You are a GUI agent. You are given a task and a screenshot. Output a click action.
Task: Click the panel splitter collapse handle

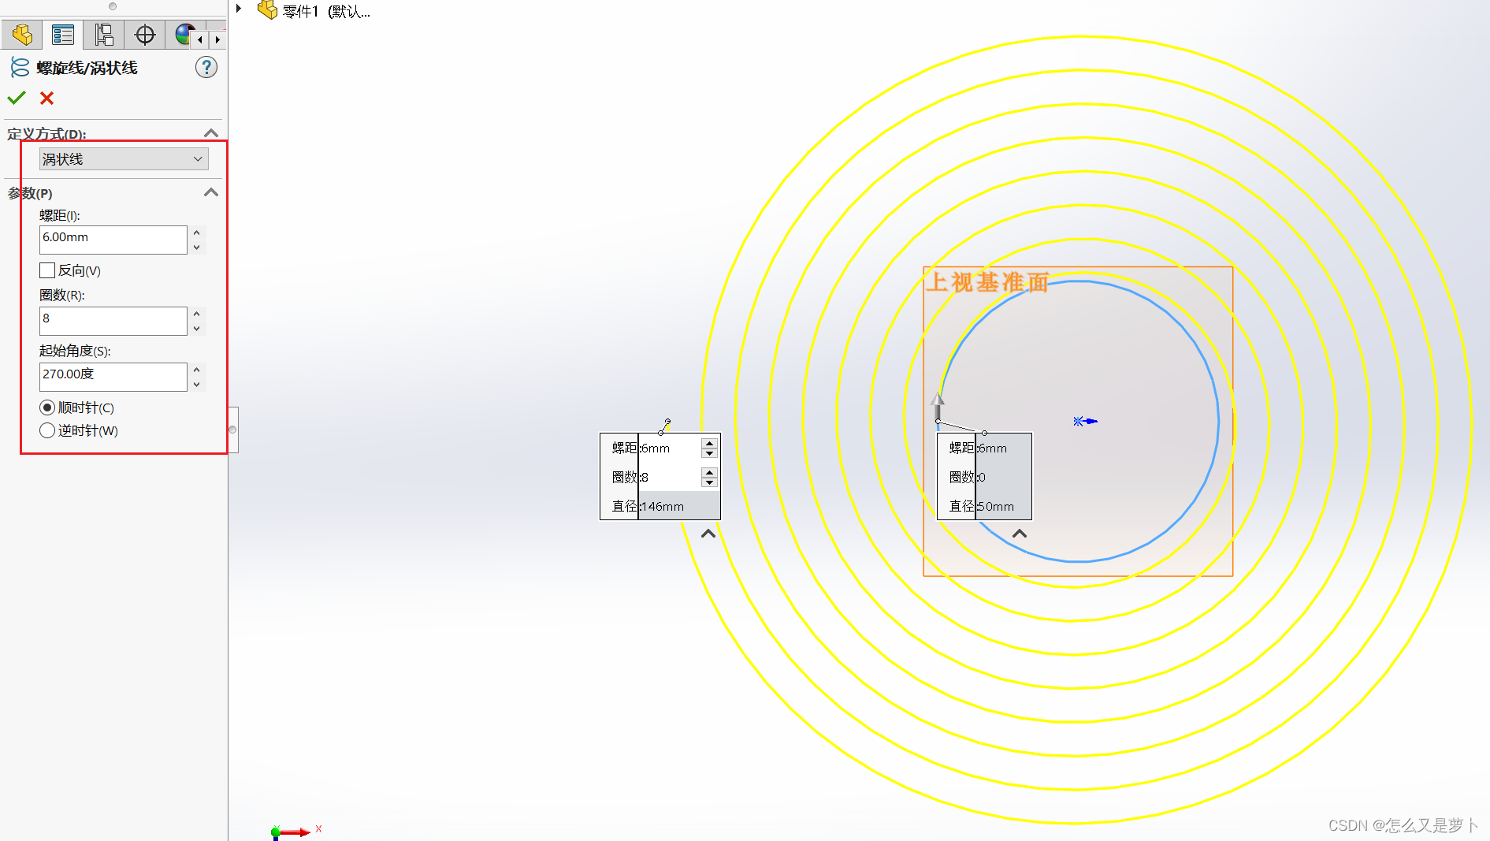233,430
